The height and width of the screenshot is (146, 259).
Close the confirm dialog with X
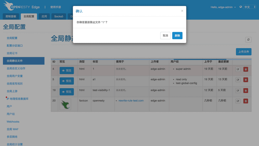[182, 11]
